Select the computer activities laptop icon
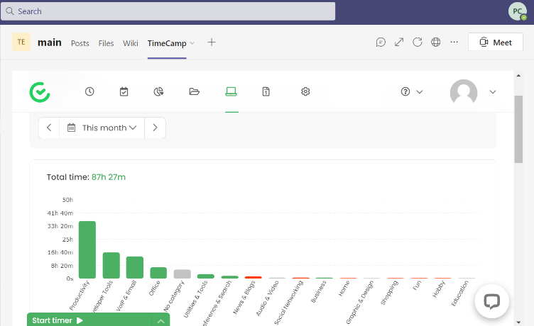Screen dimensions: 534x326 (x=231, y=91)
